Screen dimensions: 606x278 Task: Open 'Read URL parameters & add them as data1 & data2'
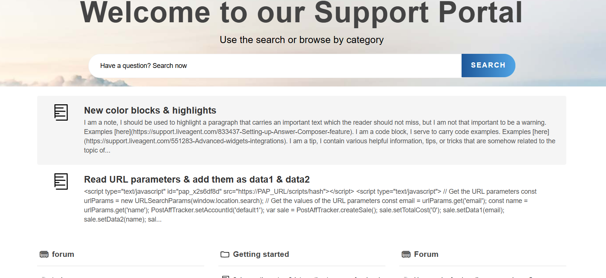pyautogui.click(x=197, y=180)
